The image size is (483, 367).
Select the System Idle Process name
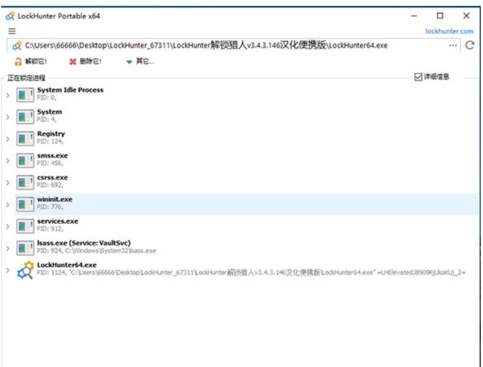coord(70,90)
